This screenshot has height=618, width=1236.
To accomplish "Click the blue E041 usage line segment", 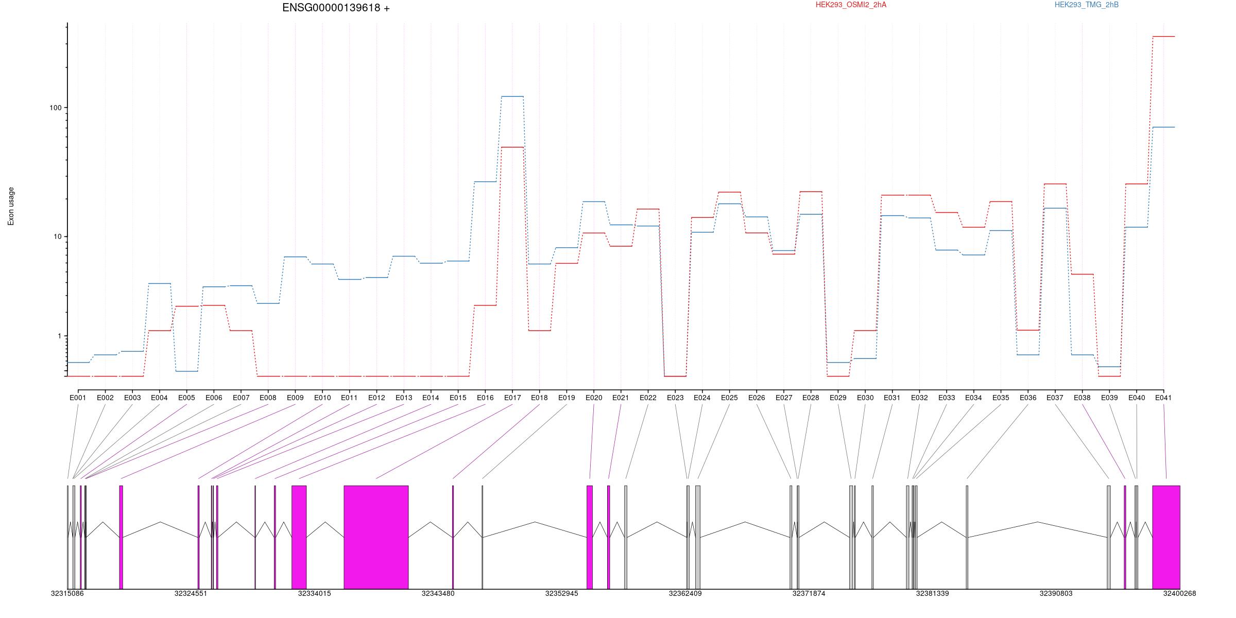I will tap(1164, 127).
